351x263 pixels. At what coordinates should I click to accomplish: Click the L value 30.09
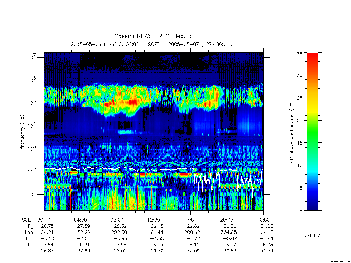(x=193, y=251)
